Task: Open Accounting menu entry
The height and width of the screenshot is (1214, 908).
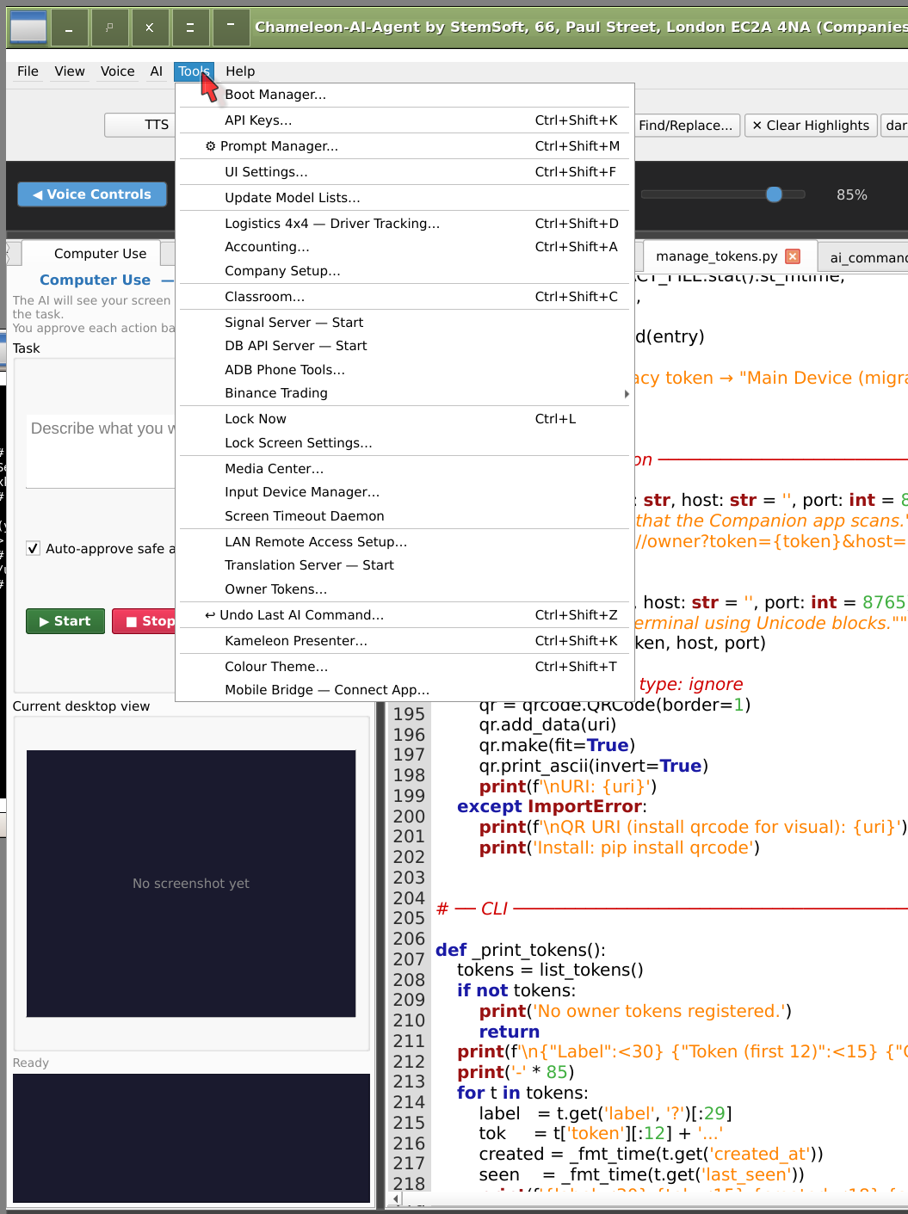Action: click(405, 247)
